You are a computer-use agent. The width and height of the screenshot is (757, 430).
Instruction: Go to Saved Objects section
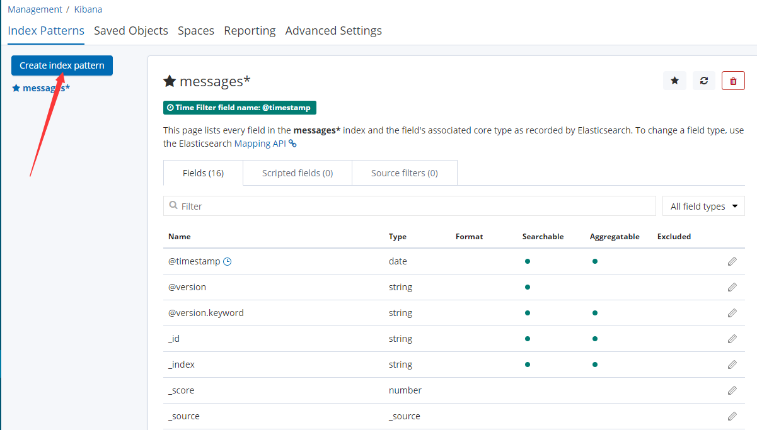pyautogui.click(x=131, y=31)
